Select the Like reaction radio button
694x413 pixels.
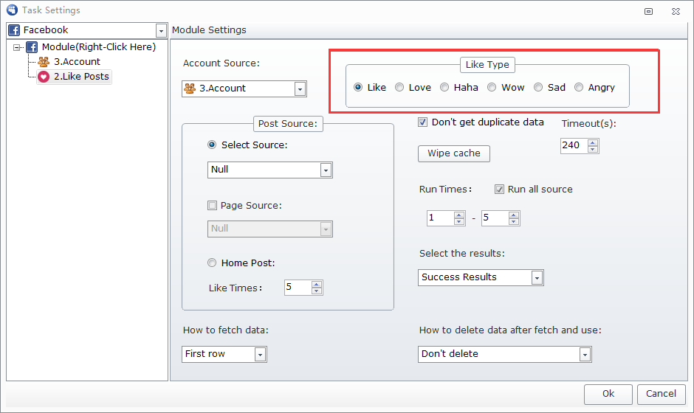pos(358,87)
